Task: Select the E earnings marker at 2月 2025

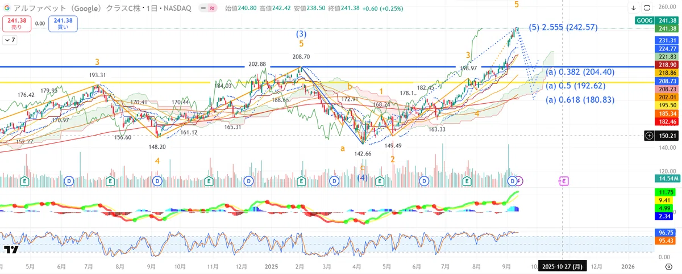Action: (x=301, y=181)
